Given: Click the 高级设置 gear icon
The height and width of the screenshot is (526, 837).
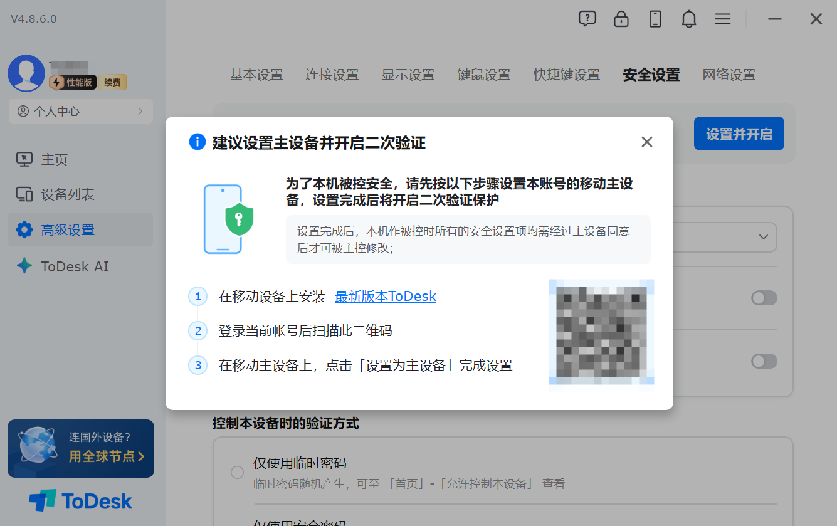Looking at the screenshot, I should click(24, 229).
